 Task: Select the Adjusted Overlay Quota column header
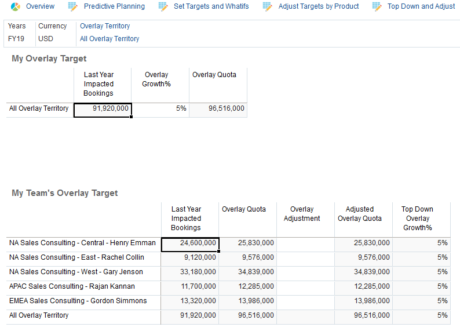click(x=363, y=214)
